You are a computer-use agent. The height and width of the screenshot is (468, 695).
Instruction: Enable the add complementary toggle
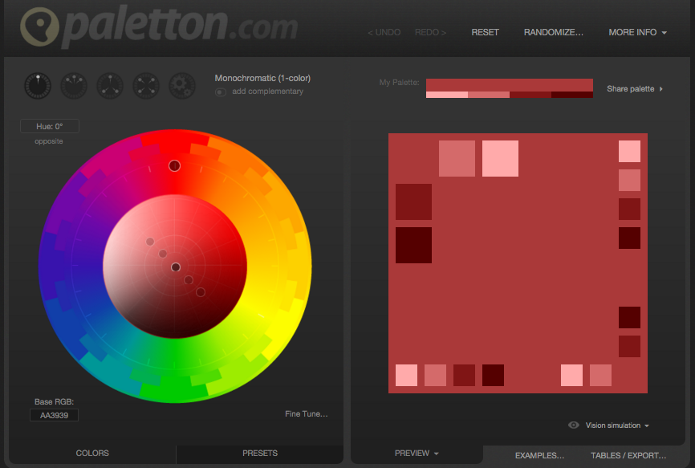(219, 92)
